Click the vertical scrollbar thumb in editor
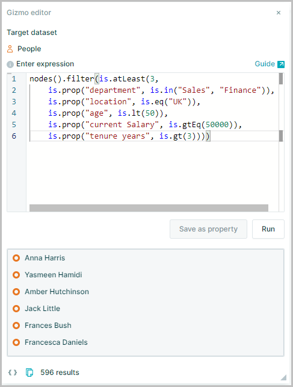 pyautogui.click(x=281, y=79)
